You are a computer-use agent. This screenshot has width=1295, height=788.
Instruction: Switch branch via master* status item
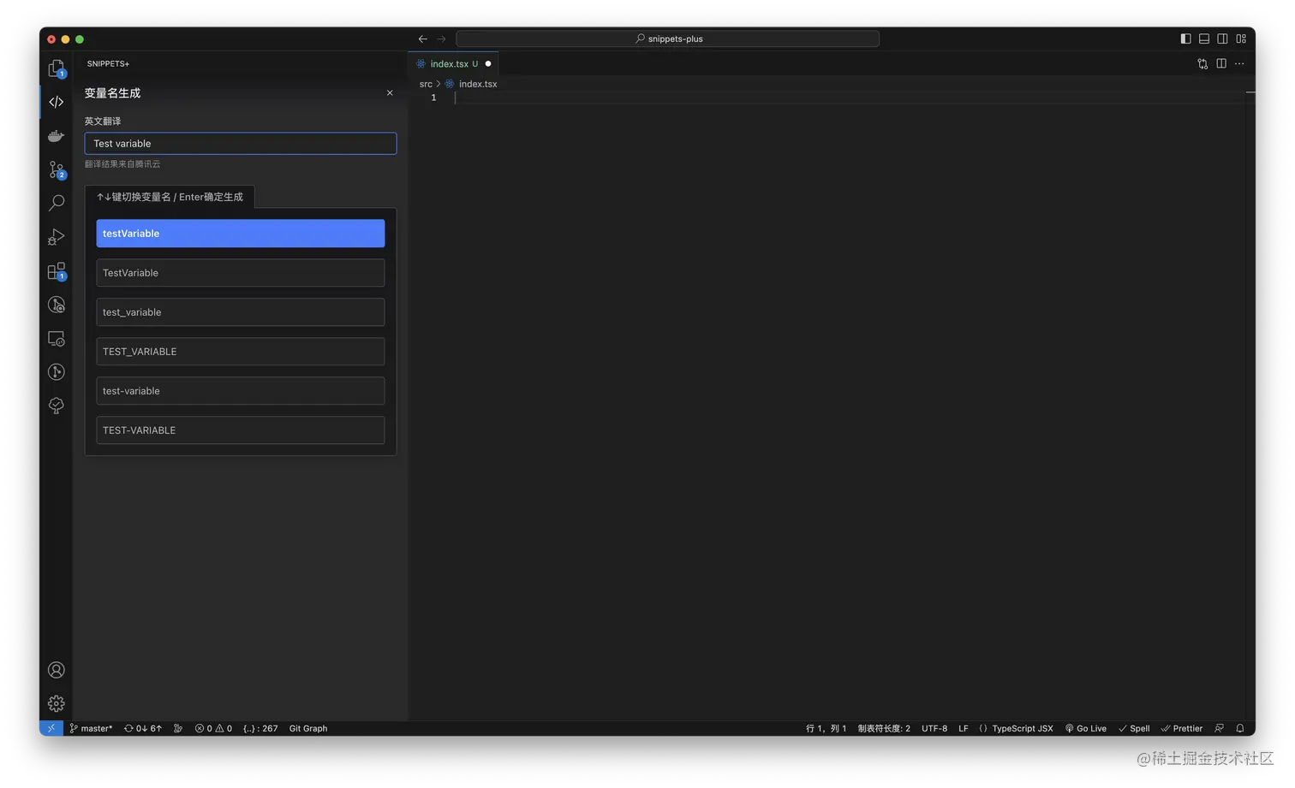(91, 728)
